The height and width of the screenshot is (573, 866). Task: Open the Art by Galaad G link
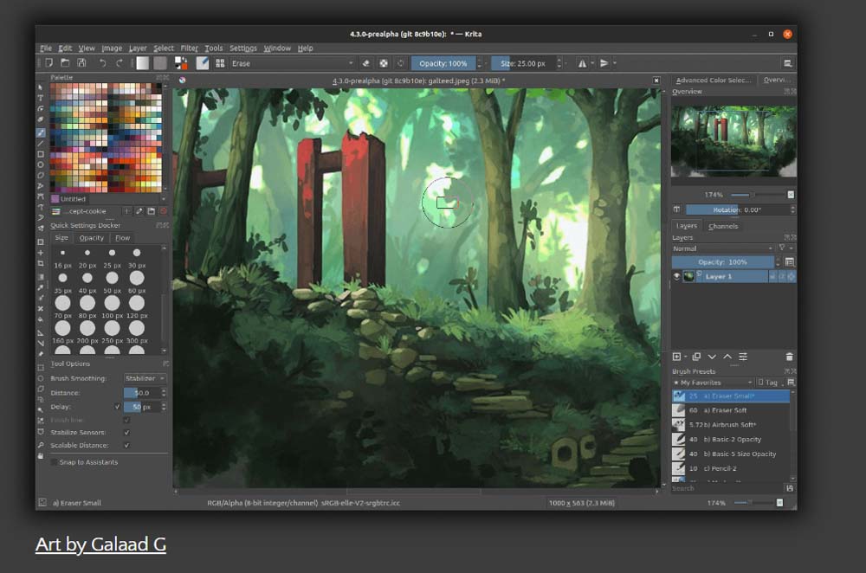pyautogui.click(x=100, y=544)
